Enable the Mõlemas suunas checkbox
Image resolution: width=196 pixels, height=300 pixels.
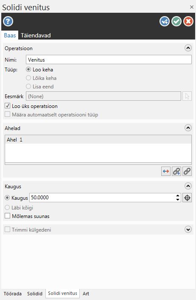[x=8, y=216]
